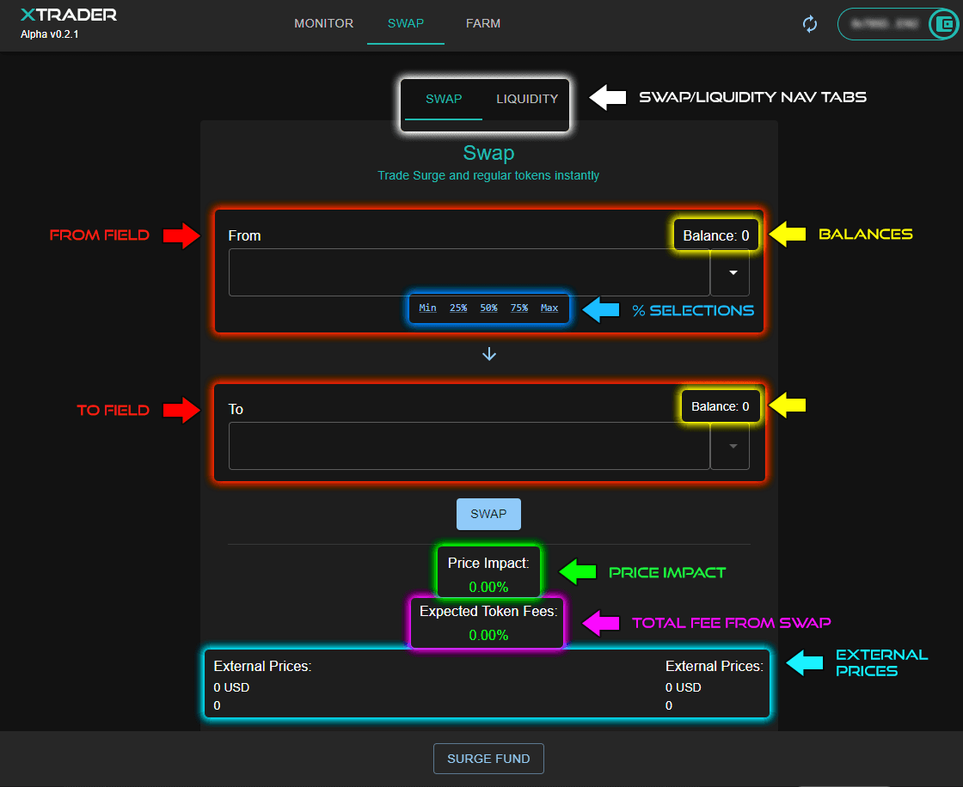Click the right '0 USD' value

pyautogui.click(x=684, y=687)
